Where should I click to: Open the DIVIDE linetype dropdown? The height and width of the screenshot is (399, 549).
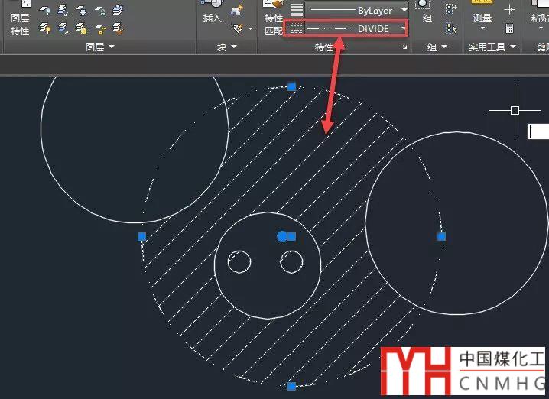pos(403,28)
